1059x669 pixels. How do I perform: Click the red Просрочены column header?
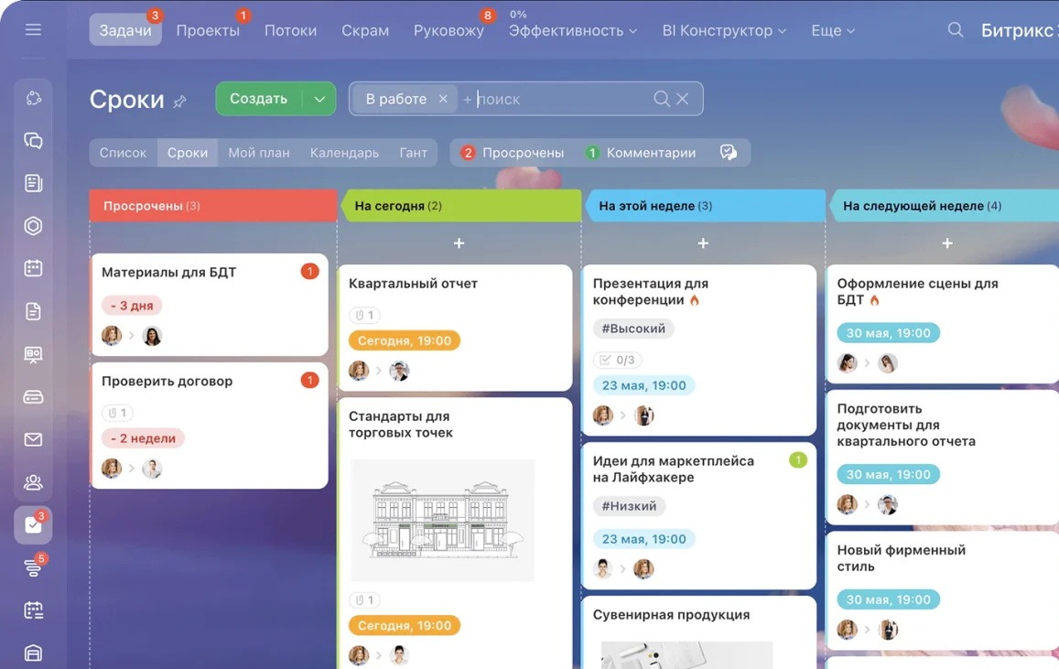[212, 206]
